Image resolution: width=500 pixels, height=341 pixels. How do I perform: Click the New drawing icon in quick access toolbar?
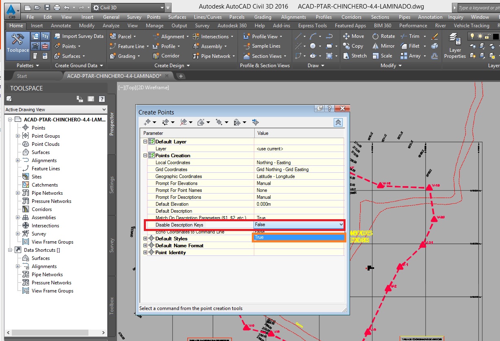[x=28, y=7]
